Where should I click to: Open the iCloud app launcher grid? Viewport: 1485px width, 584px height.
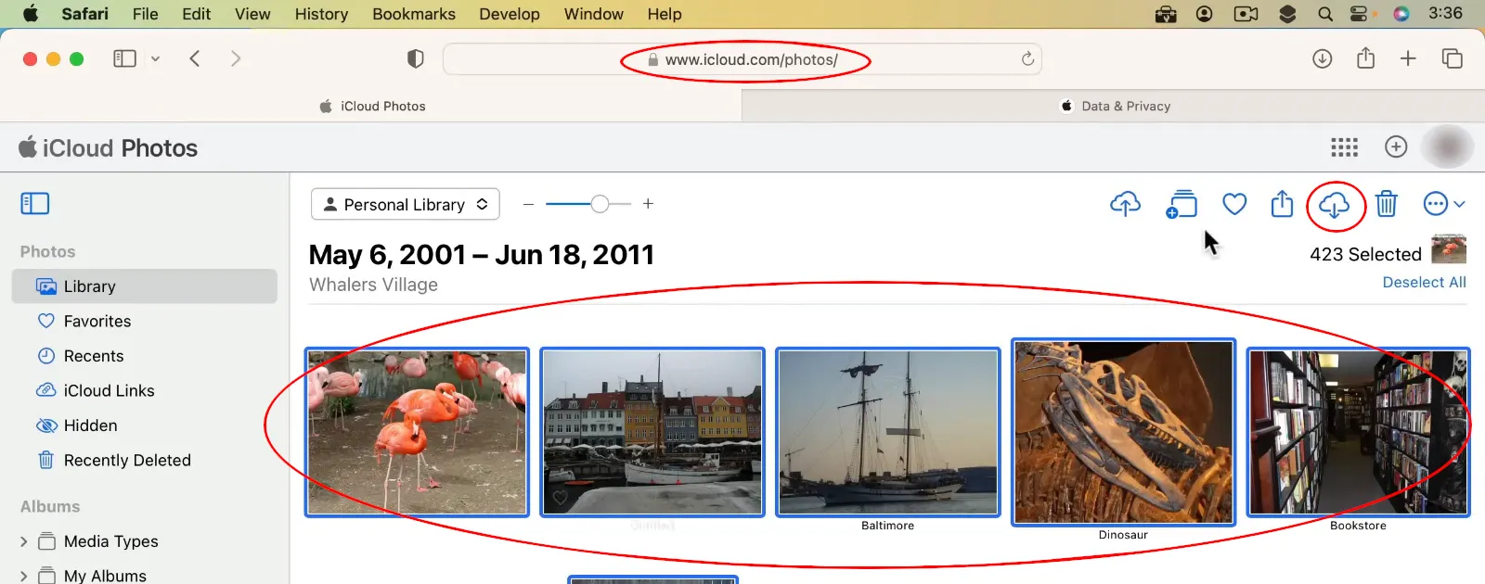coord(1344,147)
